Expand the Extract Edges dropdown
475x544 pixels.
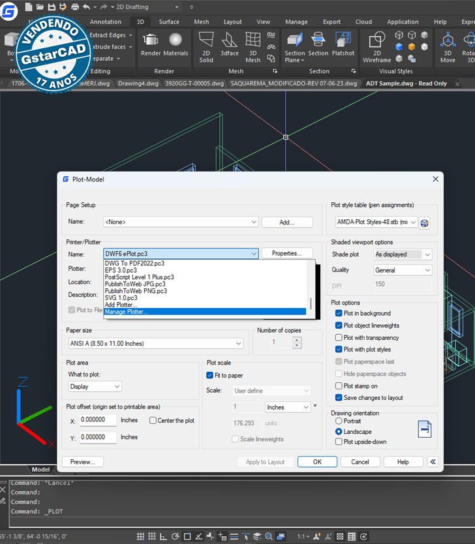(130, 35)
